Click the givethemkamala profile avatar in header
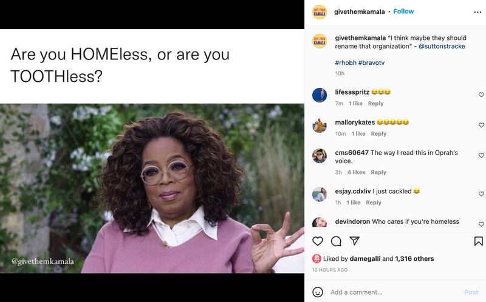The height and width of the screenshot is (302, 486). coord(320,12)
